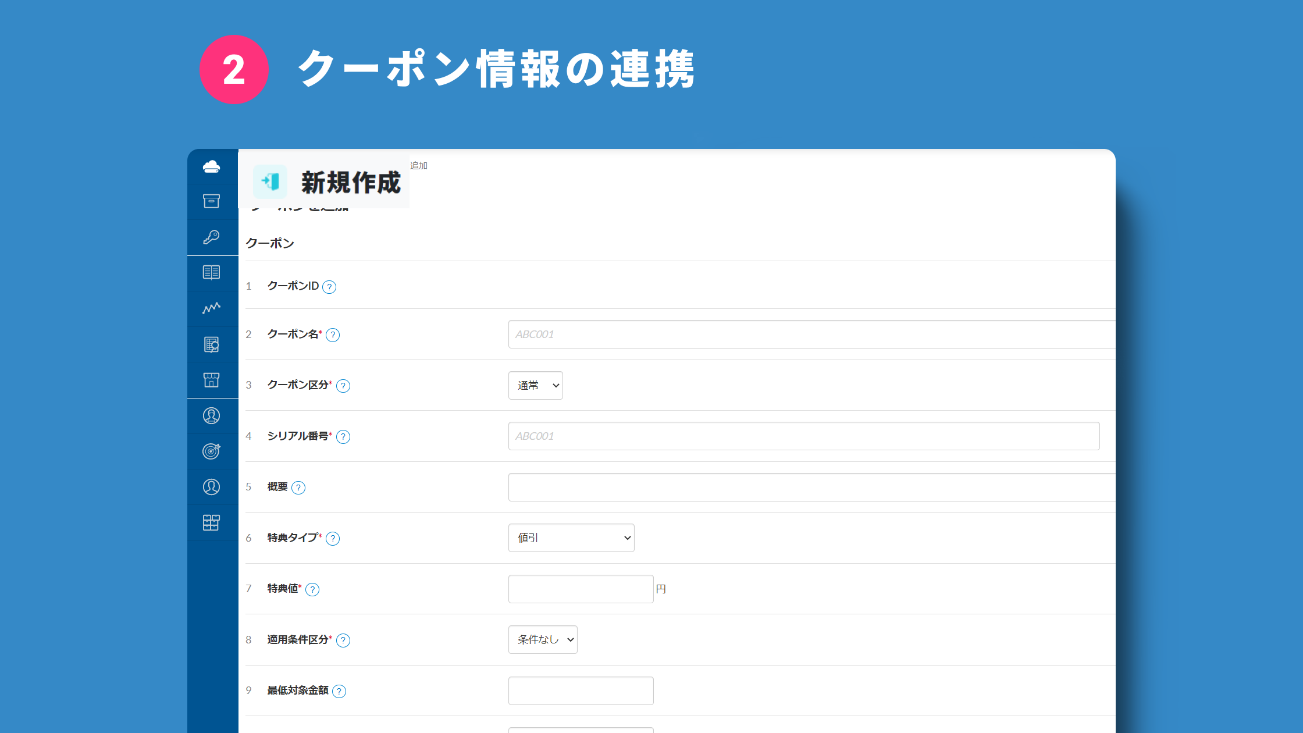This screenshot has width=1303, height=733.
Task: Open the archive box sidebar icon
Action: (211, 201)
